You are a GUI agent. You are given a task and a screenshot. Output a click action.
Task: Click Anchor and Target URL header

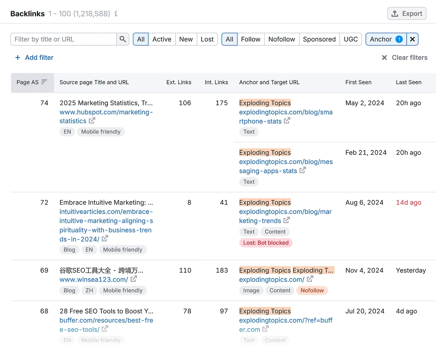[x=269, y=82]
